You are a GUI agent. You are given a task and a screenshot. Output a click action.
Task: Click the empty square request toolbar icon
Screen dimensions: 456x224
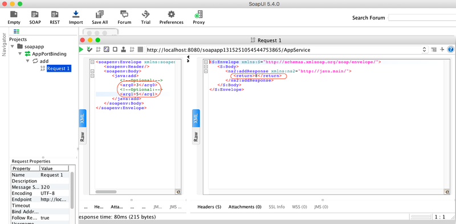click(x=115, y=49)
